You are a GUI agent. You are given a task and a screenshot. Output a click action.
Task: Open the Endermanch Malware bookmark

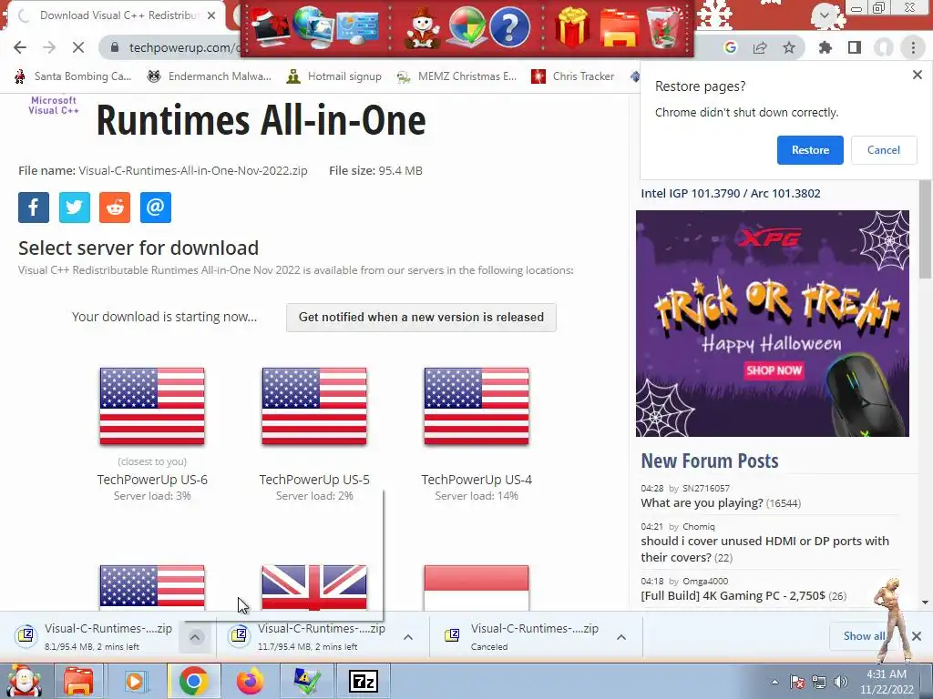[x=210, y=76]
